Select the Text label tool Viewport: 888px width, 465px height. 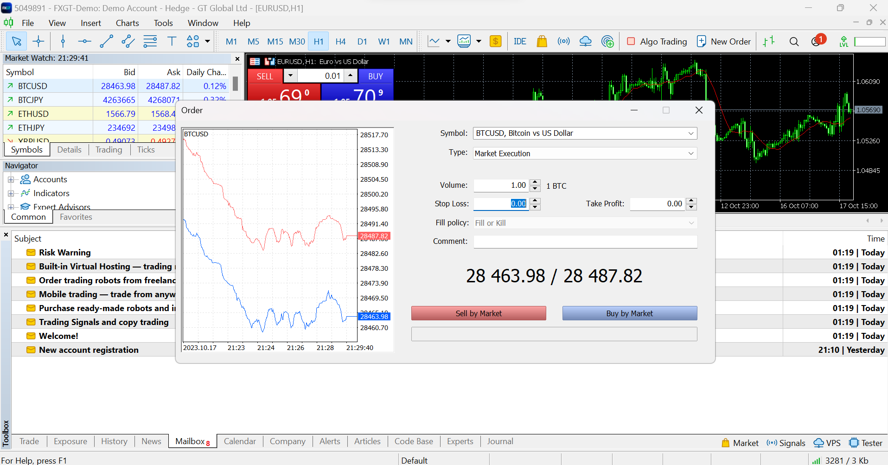pyautogui.click(x=172, y=42)
